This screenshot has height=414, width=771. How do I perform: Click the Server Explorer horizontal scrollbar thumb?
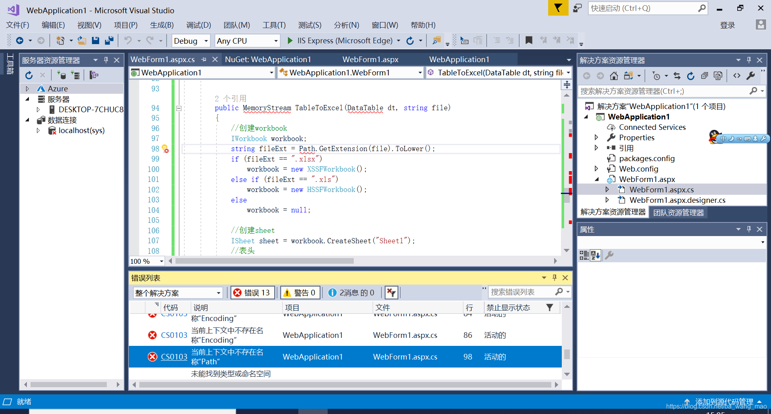coord(69,384)
